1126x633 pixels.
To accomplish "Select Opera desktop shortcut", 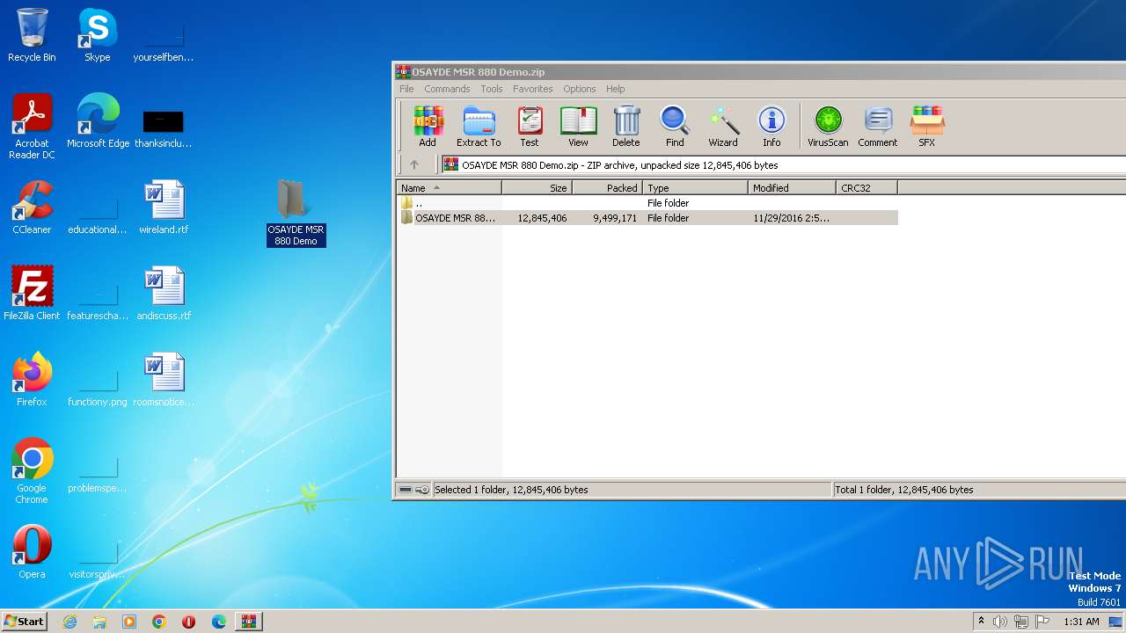I will tap(32, 552).
